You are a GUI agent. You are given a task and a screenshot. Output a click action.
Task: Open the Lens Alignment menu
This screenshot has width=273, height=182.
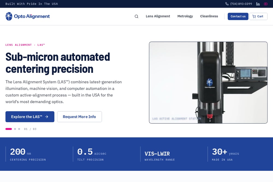click(x=158, y=16)
